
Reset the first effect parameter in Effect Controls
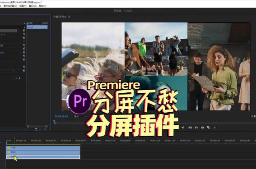(x=24, y=31)
